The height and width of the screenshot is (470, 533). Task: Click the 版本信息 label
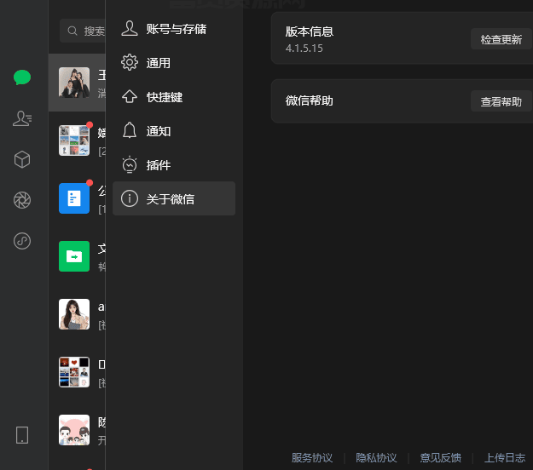point(309,32)
